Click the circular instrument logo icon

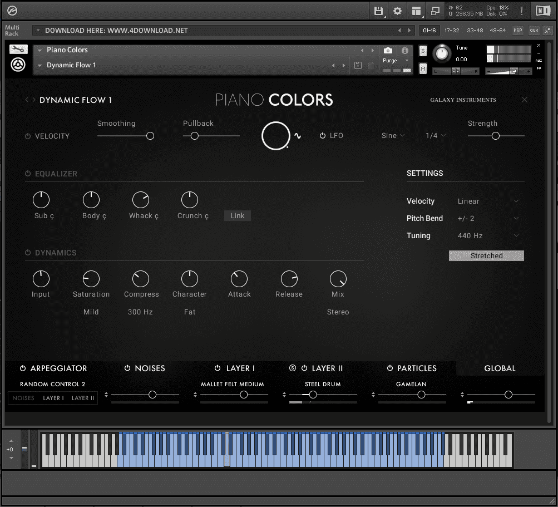pos(18,65)
